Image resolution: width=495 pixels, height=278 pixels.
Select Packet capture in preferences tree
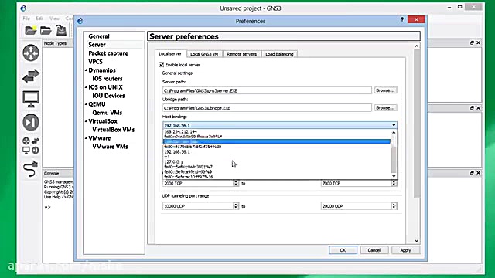click(108, 53)
